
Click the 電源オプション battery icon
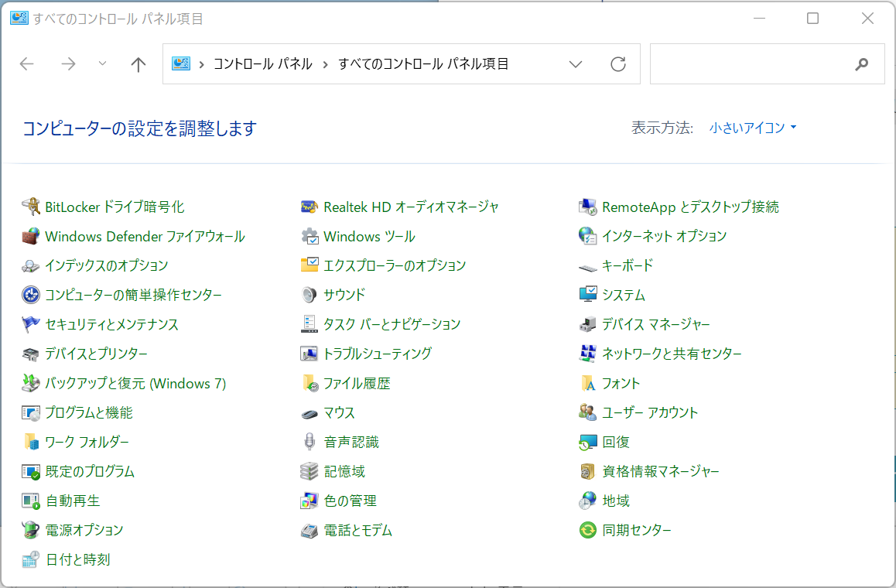click(x=30, y=530)
